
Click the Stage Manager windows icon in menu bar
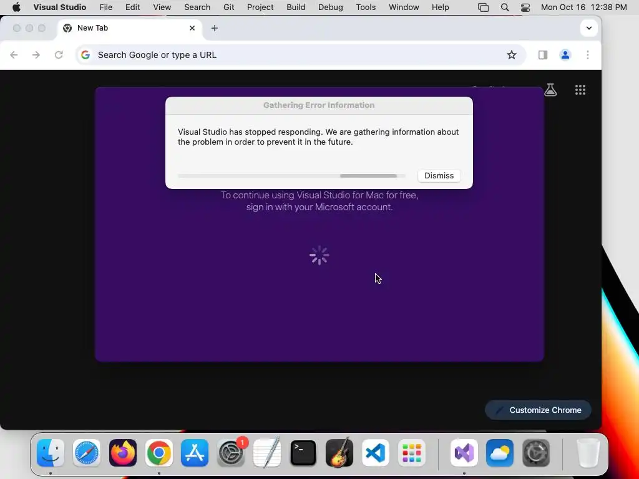(x=484, y=7)
